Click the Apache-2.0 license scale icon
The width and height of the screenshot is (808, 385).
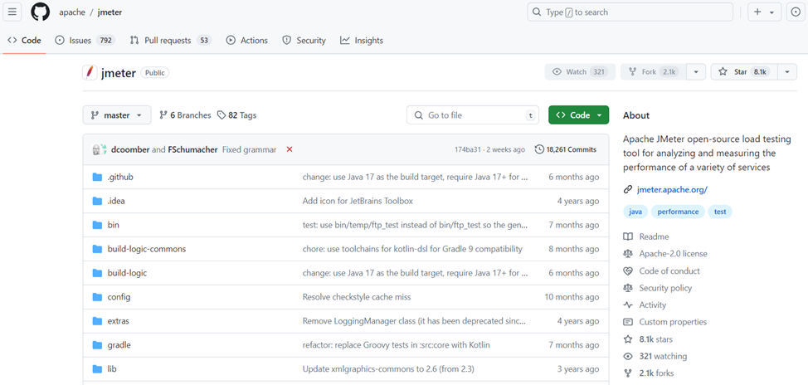628,254
